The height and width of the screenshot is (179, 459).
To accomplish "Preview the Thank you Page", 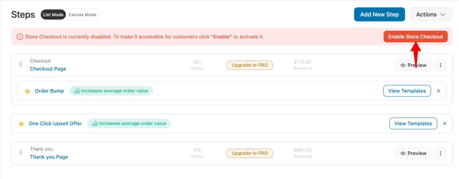I will 413,153.
